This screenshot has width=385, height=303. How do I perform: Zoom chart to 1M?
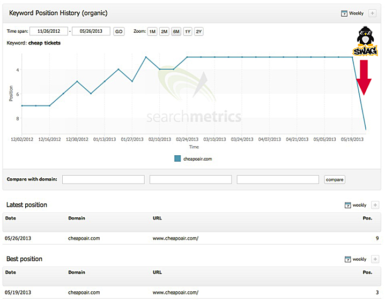[152, 32]
